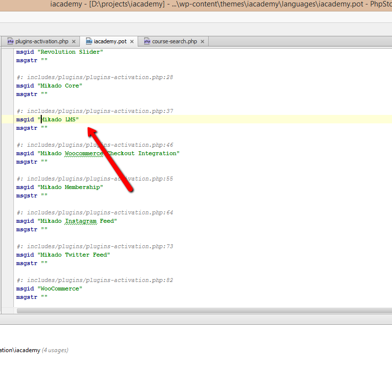Open the course-search.php editor tab

(x=174, y=42)
